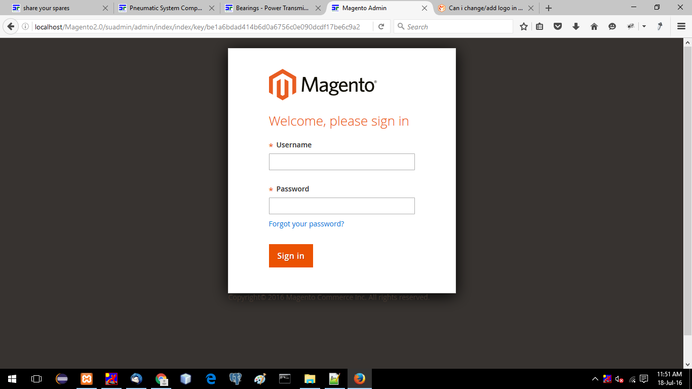
Task: Open pgAdmin elephant icon in taskbar
Action: pos(236,379)
